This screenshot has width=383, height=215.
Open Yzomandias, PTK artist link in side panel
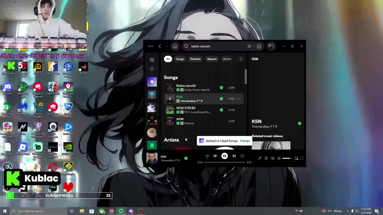pos(265,127)
